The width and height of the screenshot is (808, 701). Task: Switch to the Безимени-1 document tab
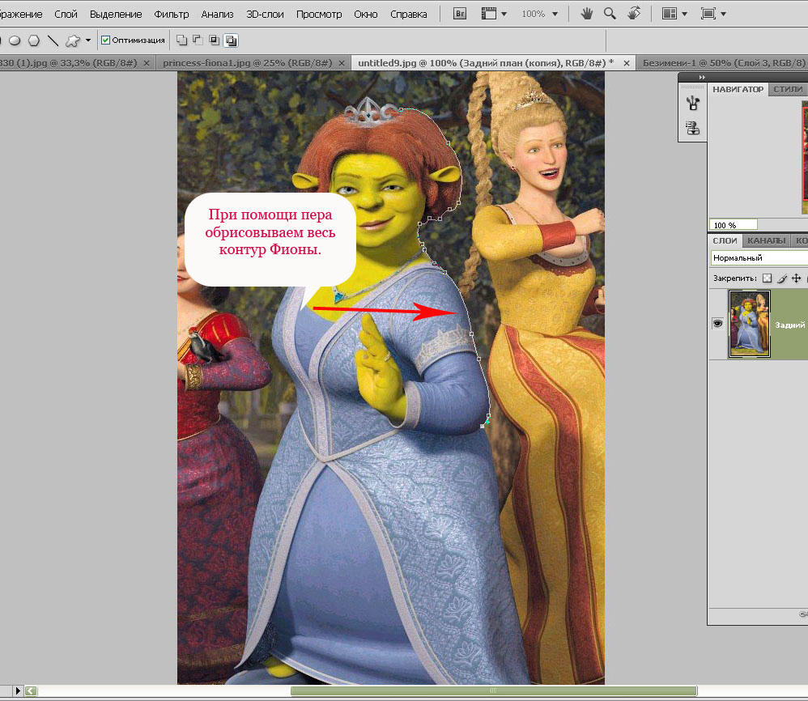pyautogui.click(x=724, y=63)
